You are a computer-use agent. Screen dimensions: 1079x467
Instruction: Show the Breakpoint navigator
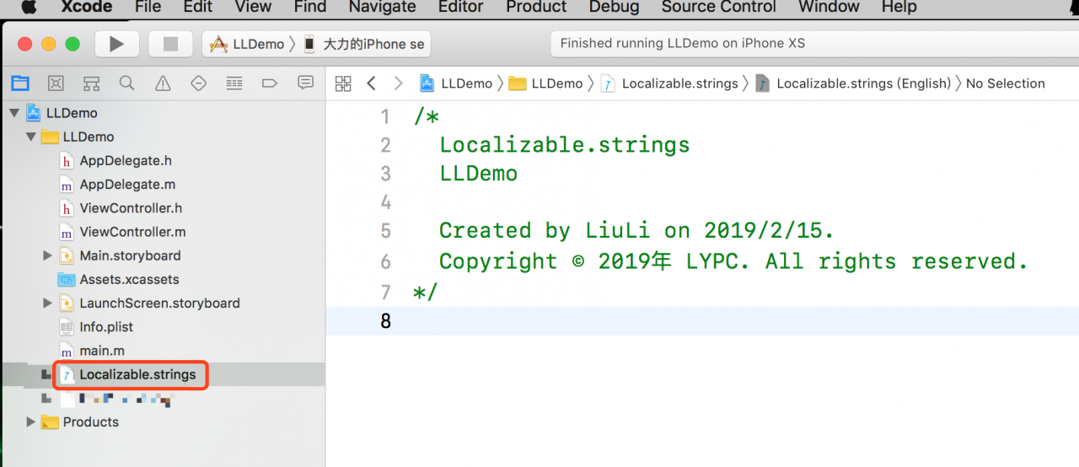270,83
